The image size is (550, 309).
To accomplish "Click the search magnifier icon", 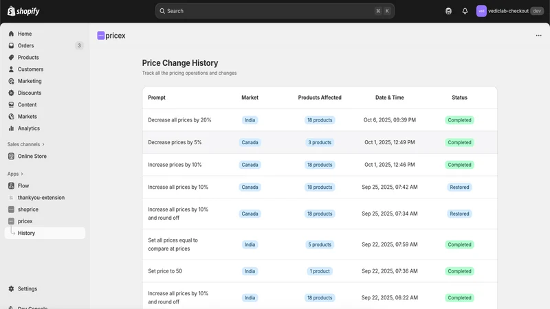I will [162, 11].
